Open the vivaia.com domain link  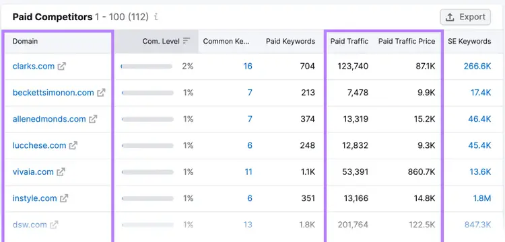pyautogui.click(x=33, y=171)
